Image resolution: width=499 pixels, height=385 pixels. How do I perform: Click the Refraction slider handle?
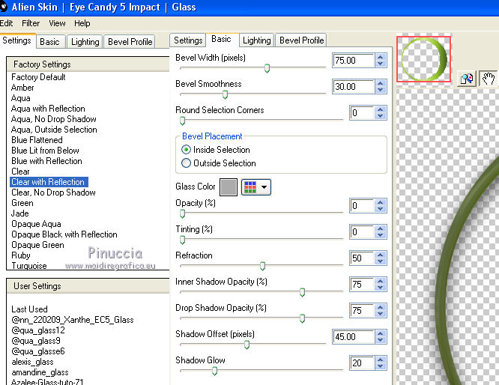(262, 266)
